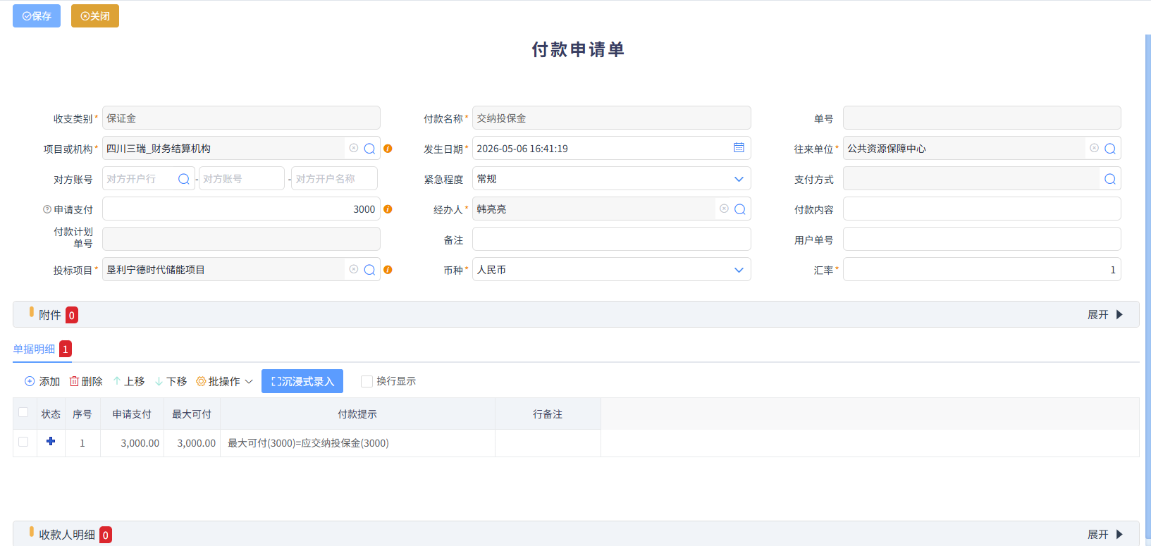Click the 关闭 button

(95, 15)
